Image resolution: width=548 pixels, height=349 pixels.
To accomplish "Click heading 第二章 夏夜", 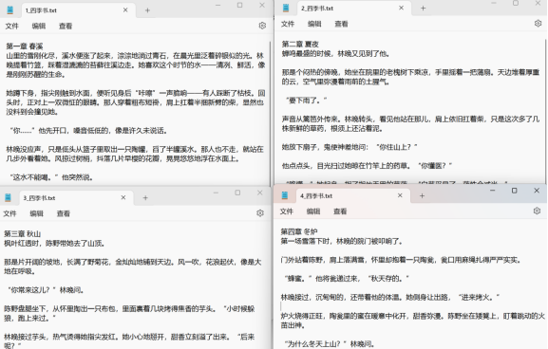I will coord(300,44).
